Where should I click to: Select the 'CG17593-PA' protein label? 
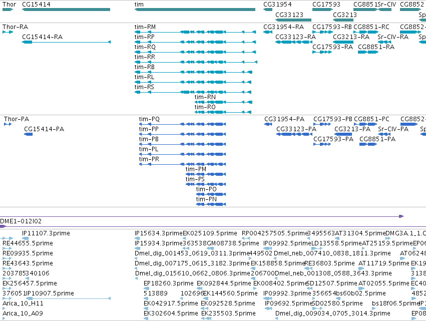[x=333, y=139]
